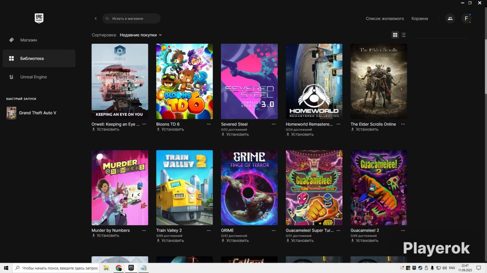Open more options for Bloons TD 6
Image resolution: width=487 pixels, height=273 pixels.
(x=209, y=124)
